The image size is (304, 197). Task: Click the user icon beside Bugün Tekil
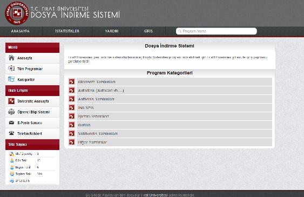click(12, 167)
